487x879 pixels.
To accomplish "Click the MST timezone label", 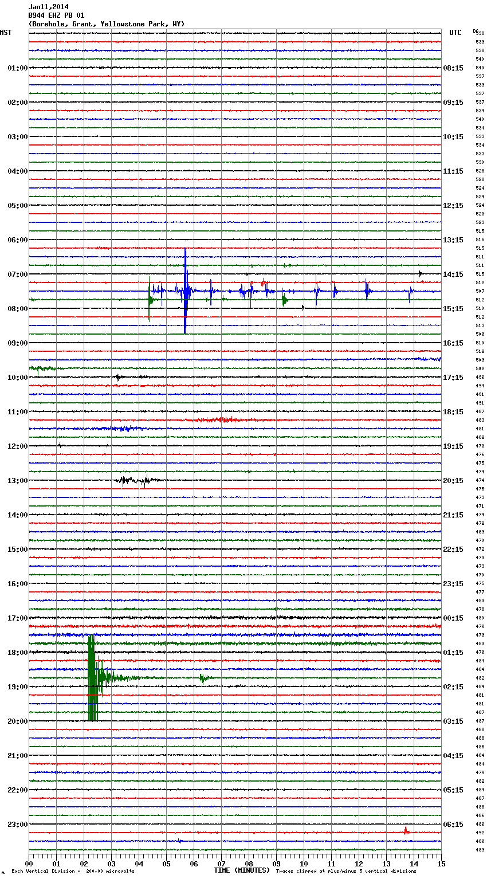I will pos(6,33).
